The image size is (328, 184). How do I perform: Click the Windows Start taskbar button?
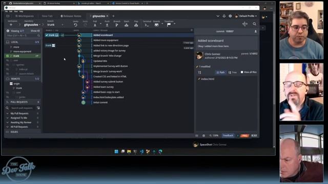pyautogui.click(x=116, y=151)
